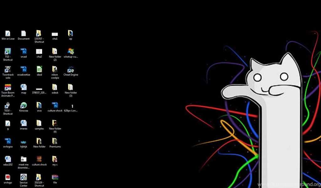Select the Kinovea desktop shortcut

[24, 105]
